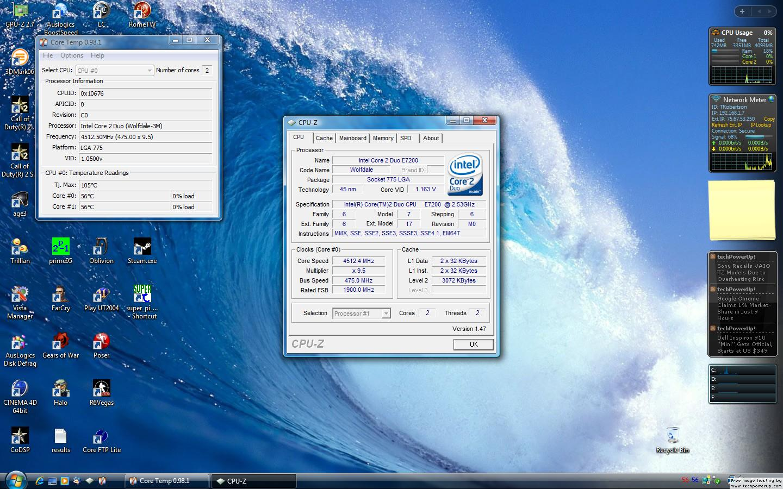
Task: Click the globe icon in Network Meter
Action: click(771, 99)
